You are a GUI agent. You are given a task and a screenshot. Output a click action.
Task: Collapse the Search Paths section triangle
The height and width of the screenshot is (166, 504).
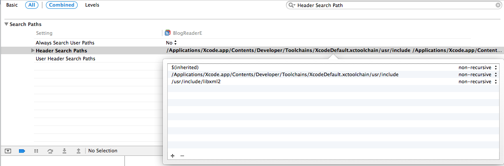[x=7, y=24]
